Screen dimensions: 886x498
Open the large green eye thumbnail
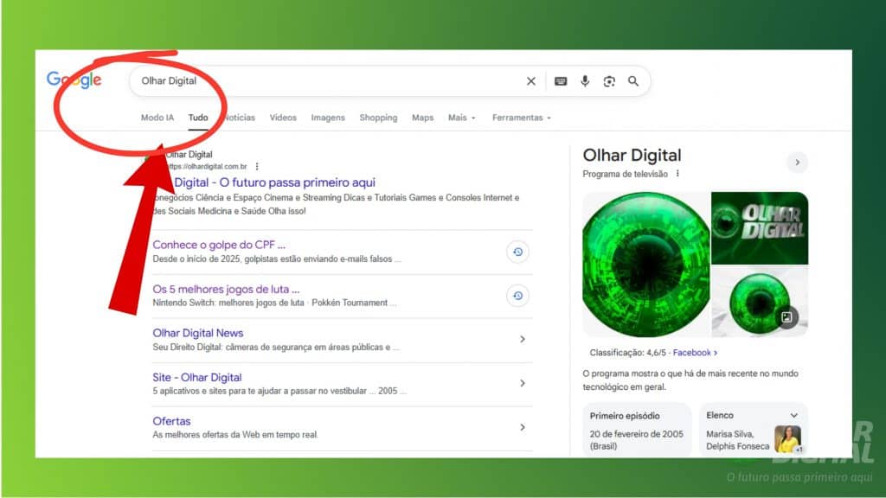click(x=645, y=264)
